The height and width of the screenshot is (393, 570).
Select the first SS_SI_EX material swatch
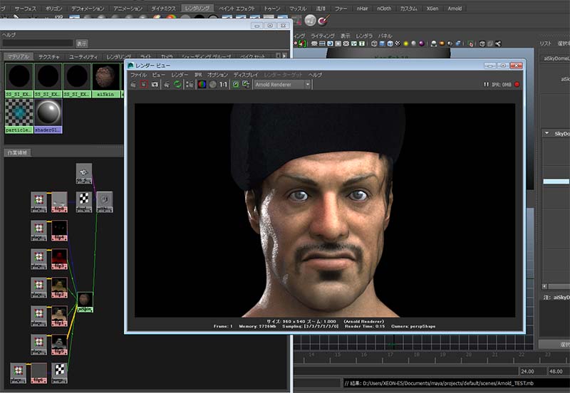coord(19,80)
